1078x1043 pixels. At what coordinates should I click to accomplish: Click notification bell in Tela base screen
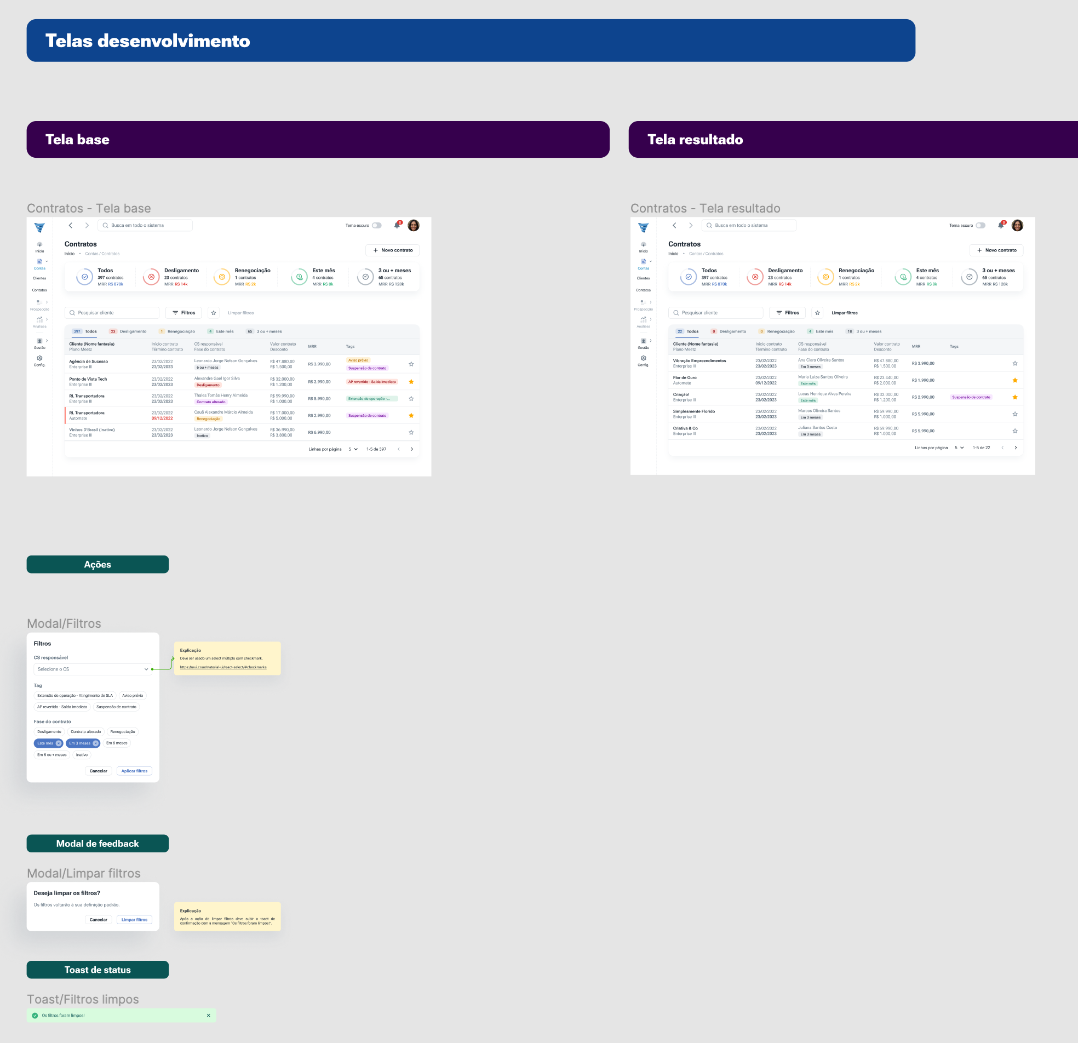(x=397, y=225)
